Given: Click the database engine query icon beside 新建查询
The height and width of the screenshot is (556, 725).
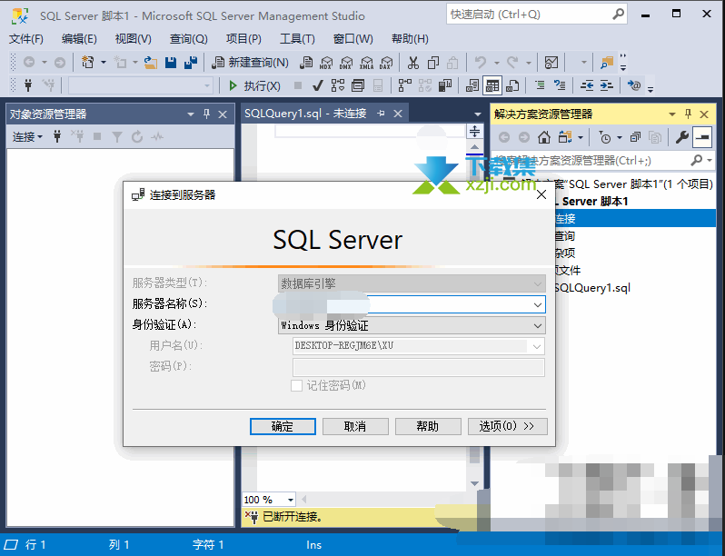Looking at the screenshot, I should pyautogui.click(x=306, y=63).
